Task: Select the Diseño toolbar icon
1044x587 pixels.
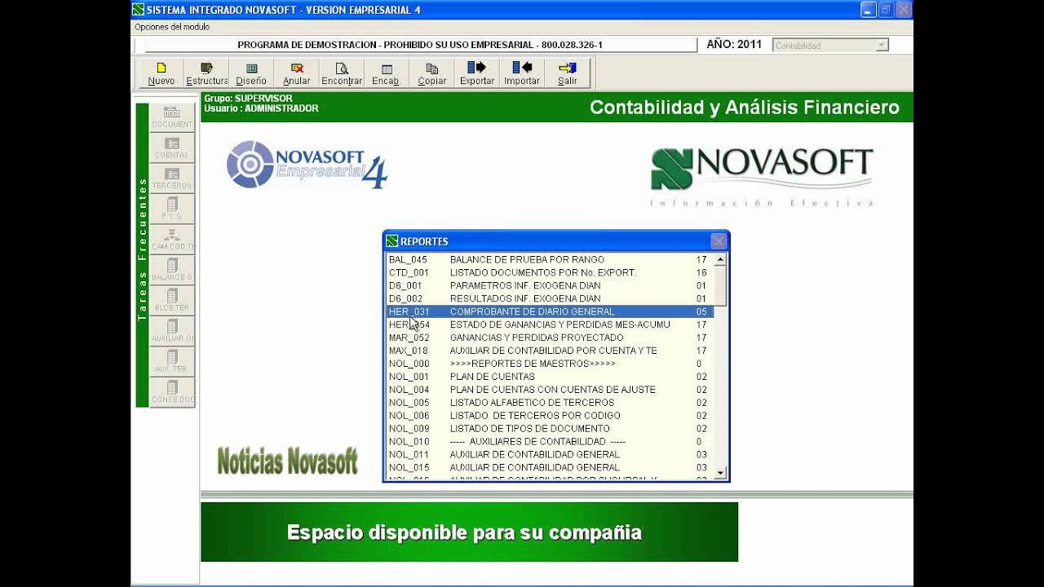Action: point(251,73)
